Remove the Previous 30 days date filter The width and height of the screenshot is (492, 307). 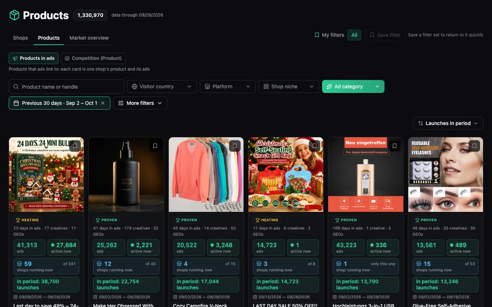[103, 103]
